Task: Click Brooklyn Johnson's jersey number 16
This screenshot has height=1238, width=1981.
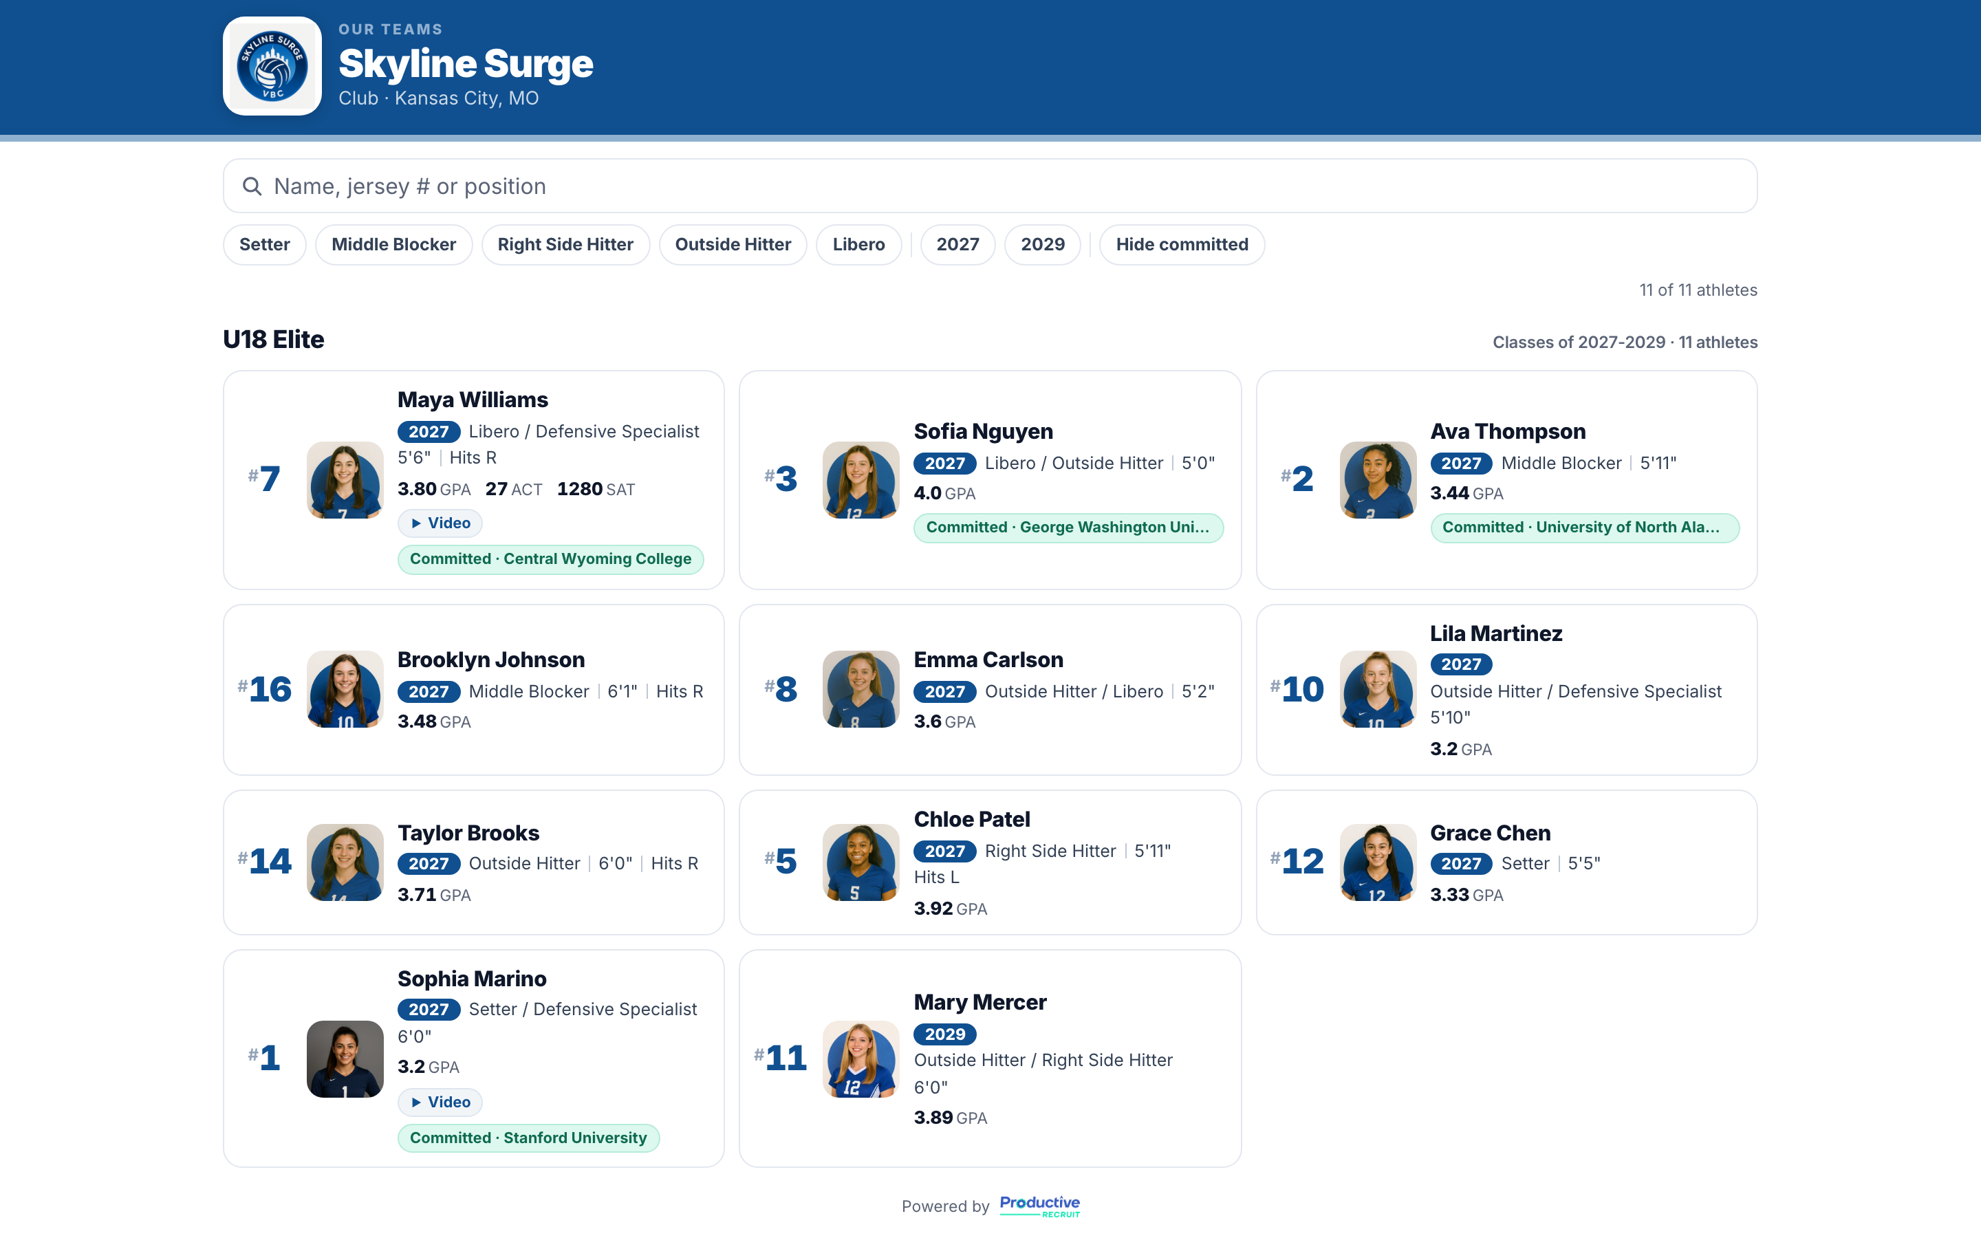Action: [x=264, y=689]
